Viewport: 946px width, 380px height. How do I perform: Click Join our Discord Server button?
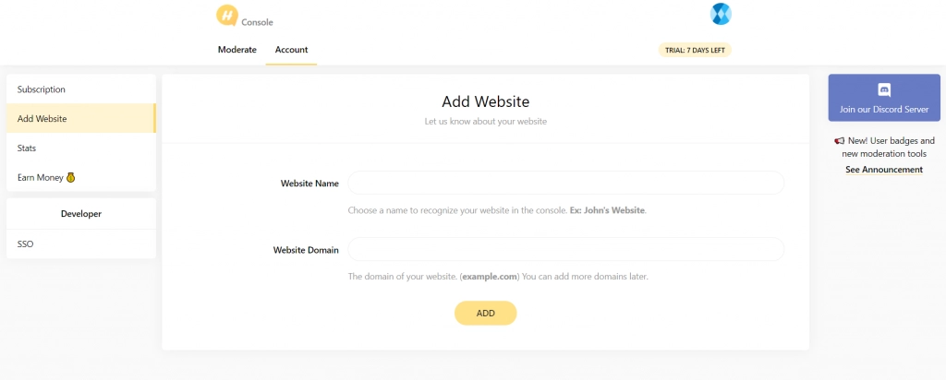(884, 98)
